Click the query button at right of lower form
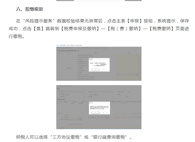Image resolution: width=195 pixels, height=142 pixels. [x=127, y=97]
